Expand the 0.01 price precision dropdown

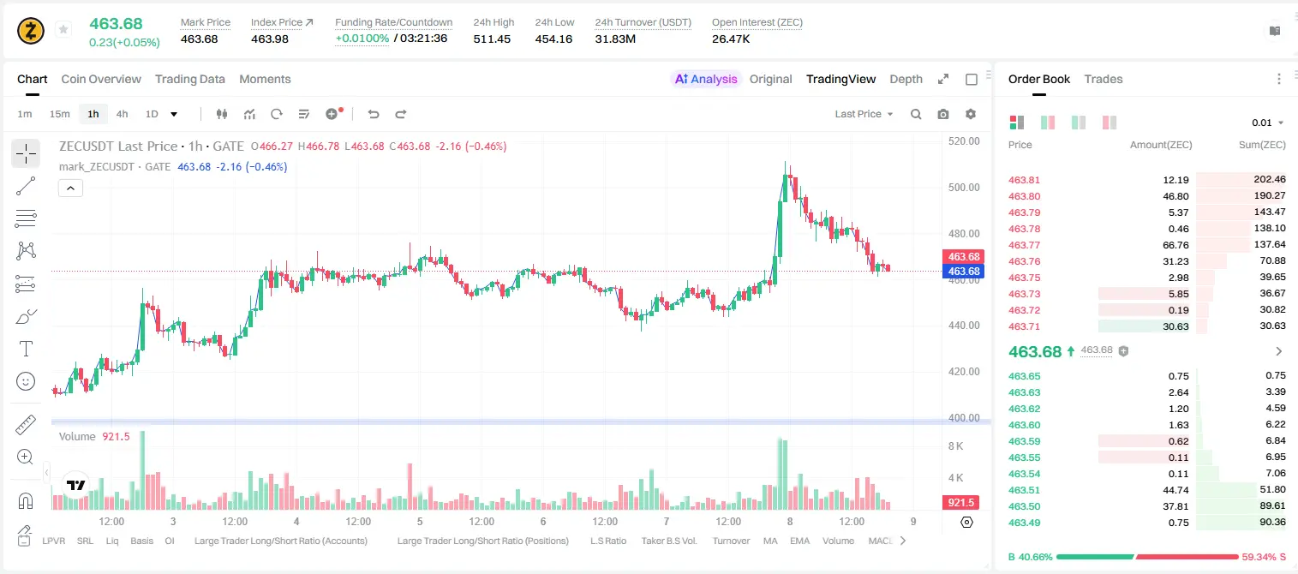click(1268, 123)
